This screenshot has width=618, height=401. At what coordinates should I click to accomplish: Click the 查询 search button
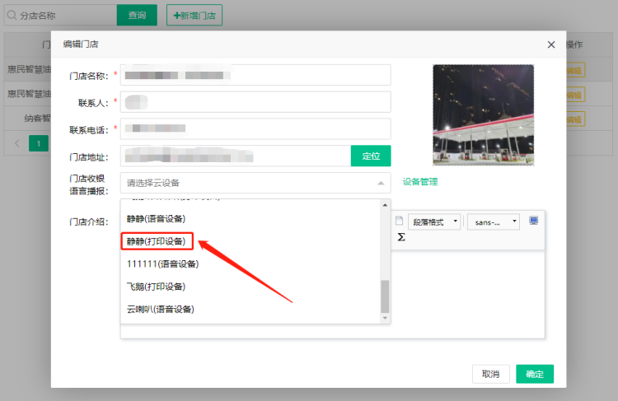tap(137, 16)
